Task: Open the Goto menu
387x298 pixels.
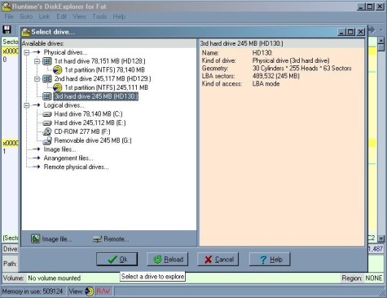Action: pos(26,16)
